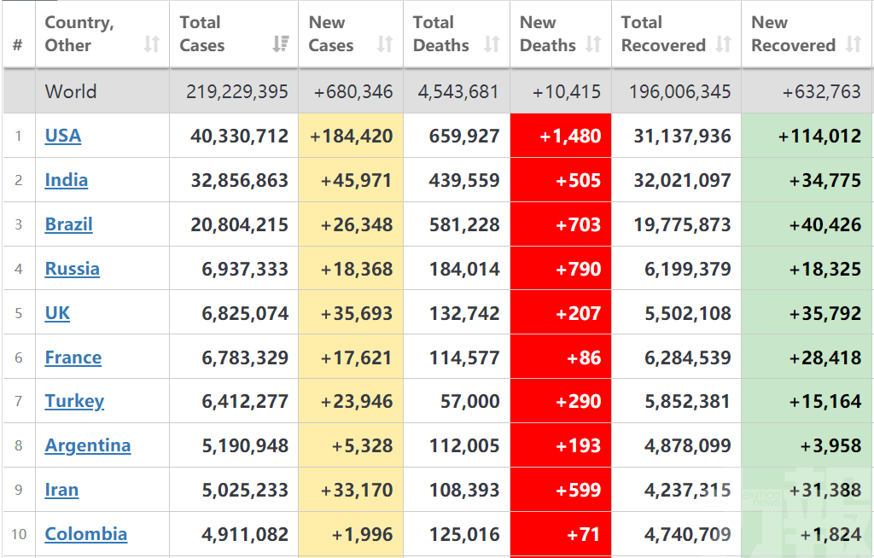This screenshot has height=558, width=874.
Task: Open the Turkey country link
Action: pyautogui.click(x=74, y=401)
